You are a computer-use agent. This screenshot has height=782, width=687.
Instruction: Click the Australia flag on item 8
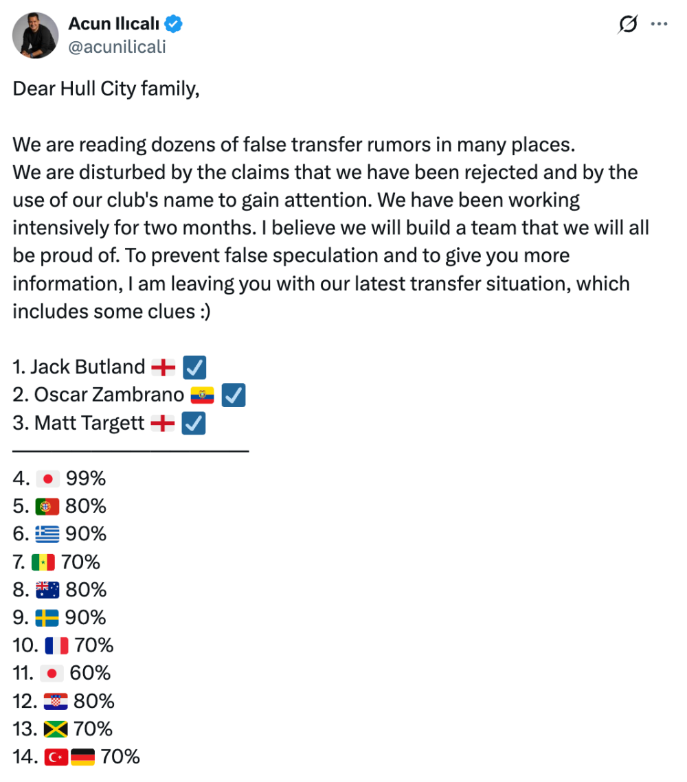click(x=47, y=590)
